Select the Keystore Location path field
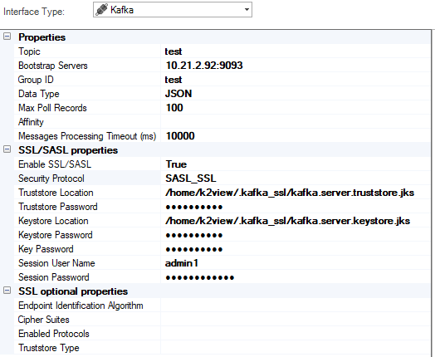Viewport: 435px width, 357px height. tap(296, 221)
